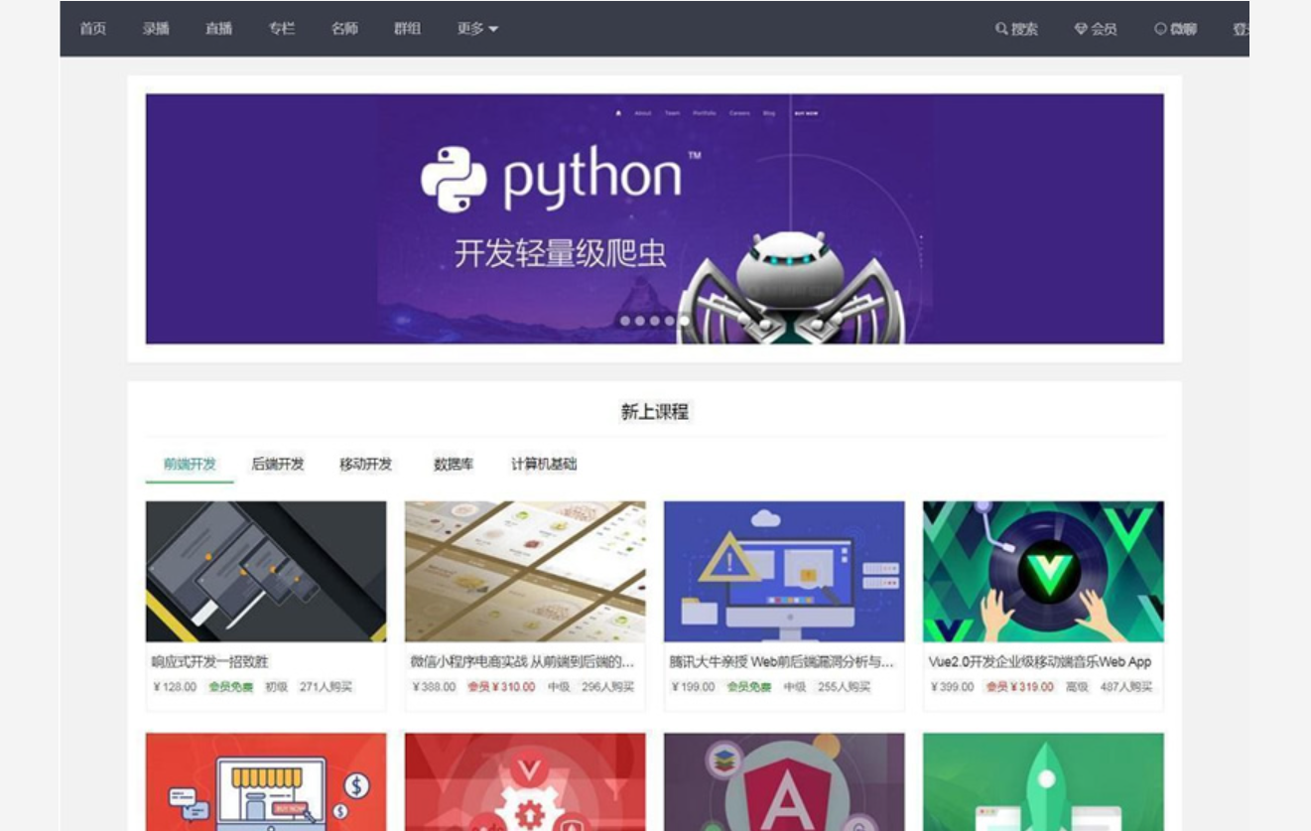The image size is (1311, 831).
Task: Open the 微聊 chat with bubble icon
Action: 1175,29
